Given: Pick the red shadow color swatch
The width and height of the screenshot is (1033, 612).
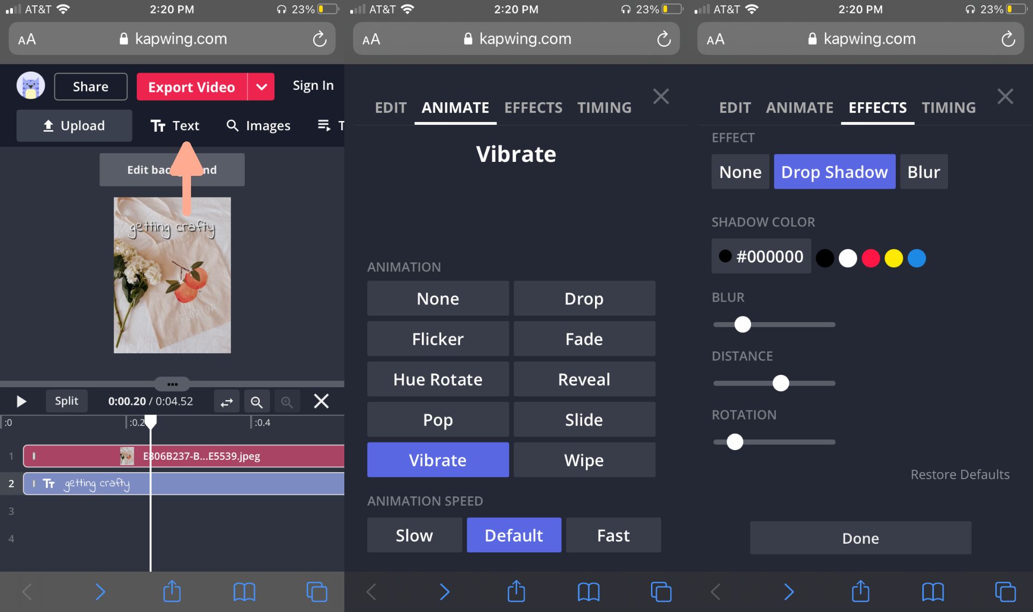Looking at the screenshot, I should click(x=871, y=258).
